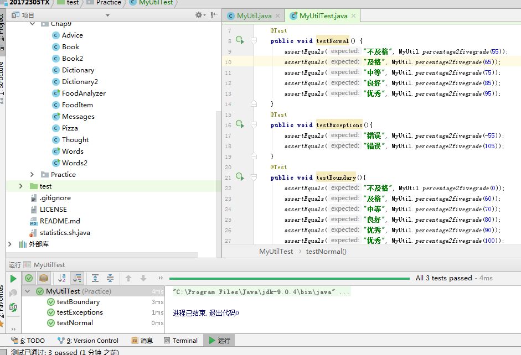
Task: Fold the testBoundary method body
Action: pos(254,177)
